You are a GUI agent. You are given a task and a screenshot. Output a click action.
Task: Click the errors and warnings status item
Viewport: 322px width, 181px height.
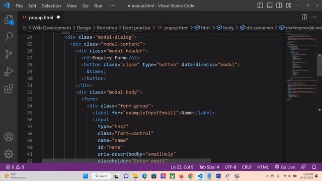point(15,167)
